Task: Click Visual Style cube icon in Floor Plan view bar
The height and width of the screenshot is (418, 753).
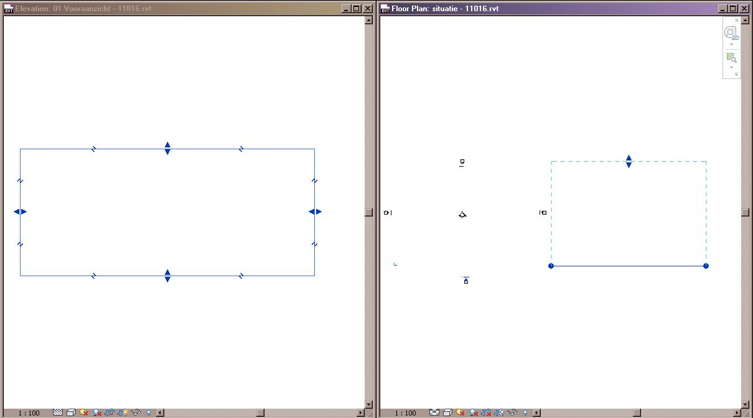Action: [447, 412]
